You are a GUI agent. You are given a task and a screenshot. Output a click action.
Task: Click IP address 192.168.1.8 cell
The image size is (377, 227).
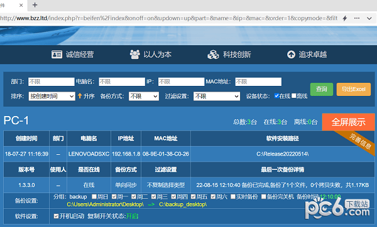[x=126, y=154]
